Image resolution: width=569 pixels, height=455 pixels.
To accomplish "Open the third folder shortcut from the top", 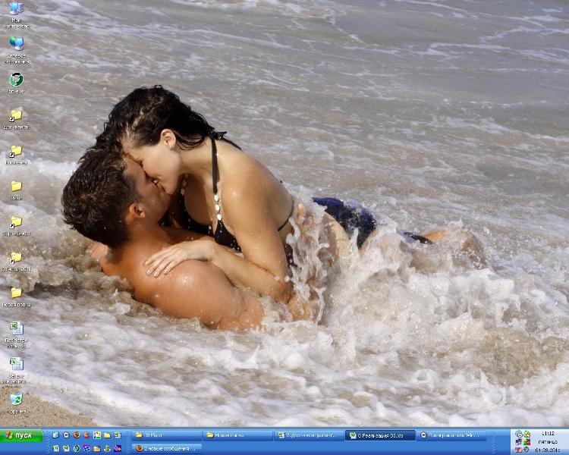I will tap(16, 222).
